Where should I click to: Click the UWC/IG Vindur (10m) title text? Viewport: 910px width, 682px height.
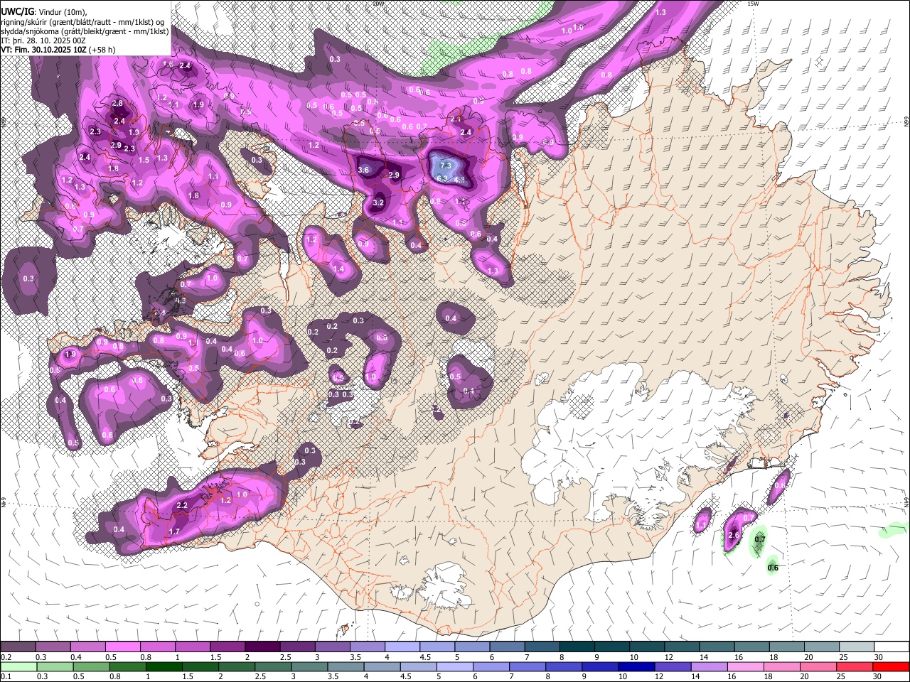43,11
